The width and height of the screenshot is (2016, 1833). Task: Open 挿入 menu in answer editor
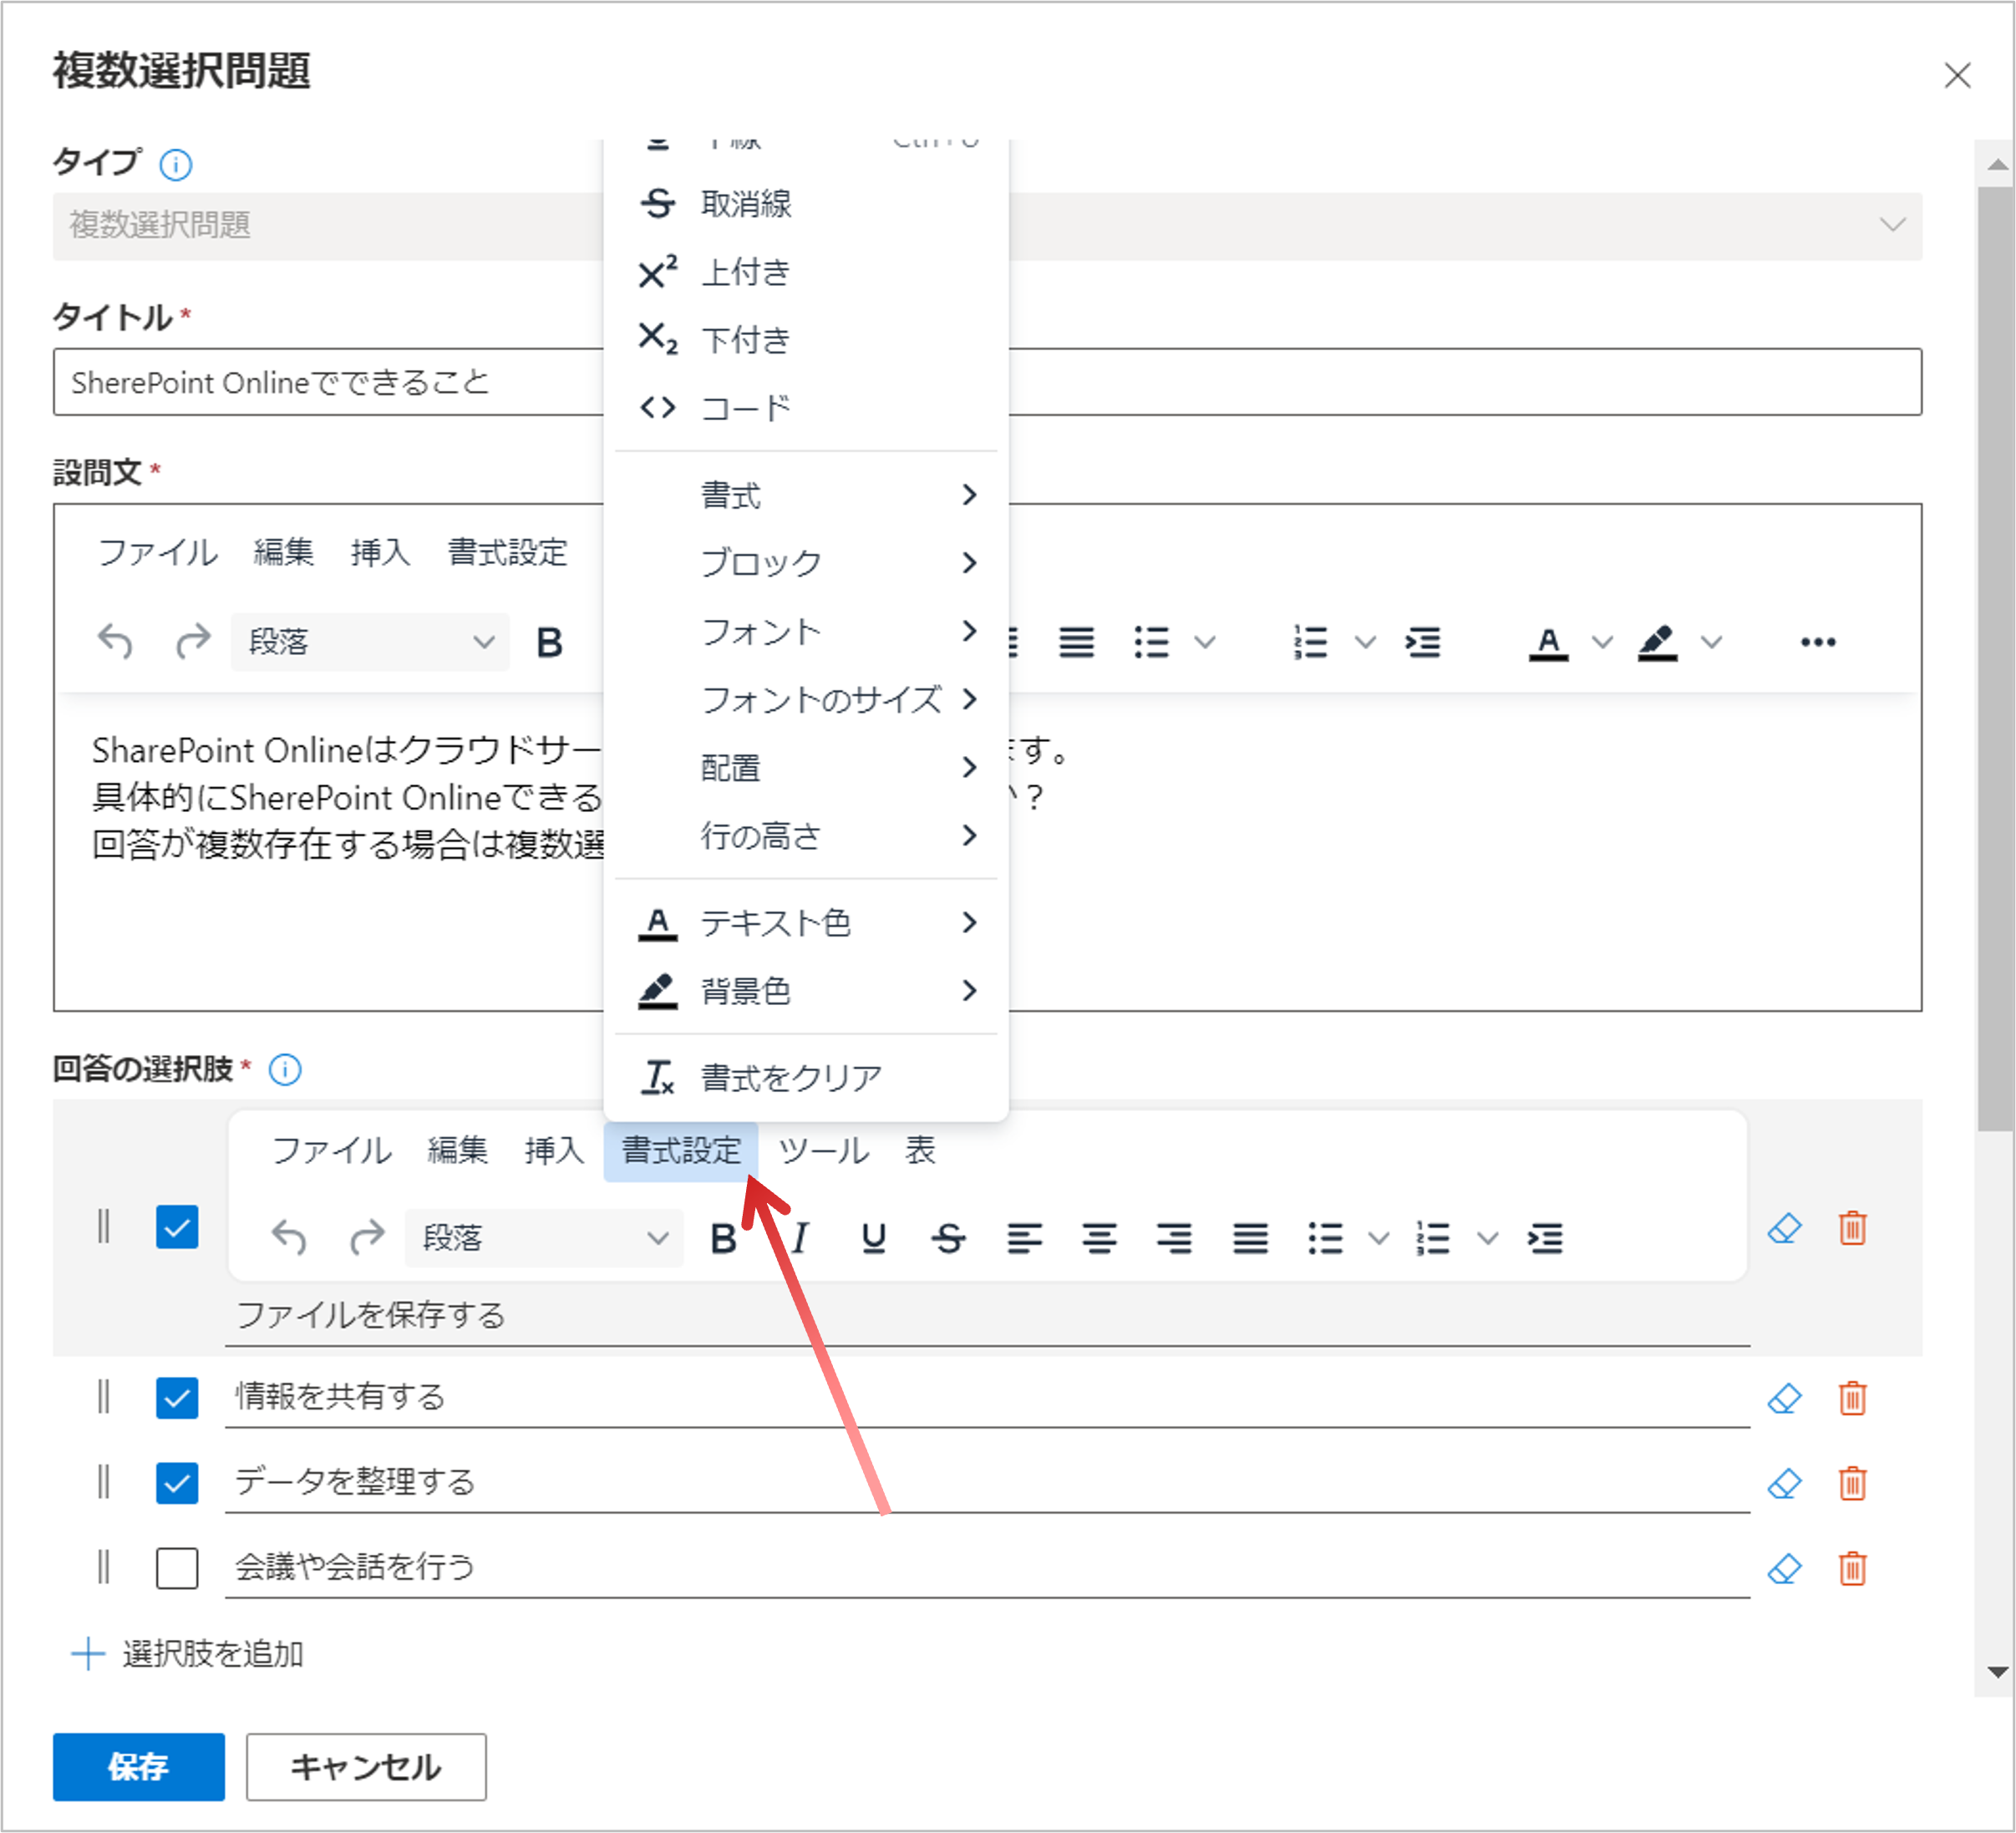[x=554, y=1151]
